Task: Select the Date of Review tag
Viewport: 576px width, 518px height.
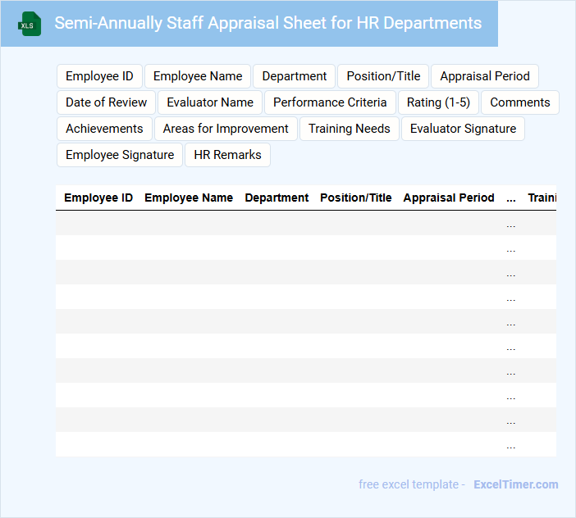Action: point(106,102)
